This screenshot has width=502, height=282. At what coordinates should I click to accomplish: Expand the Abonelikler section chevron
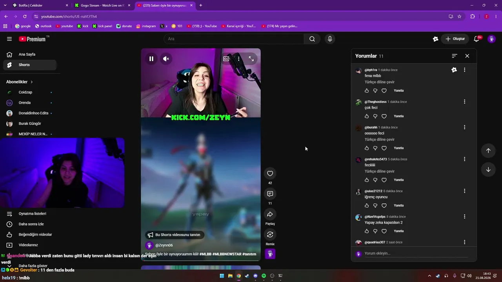click(x=32, y=82)
